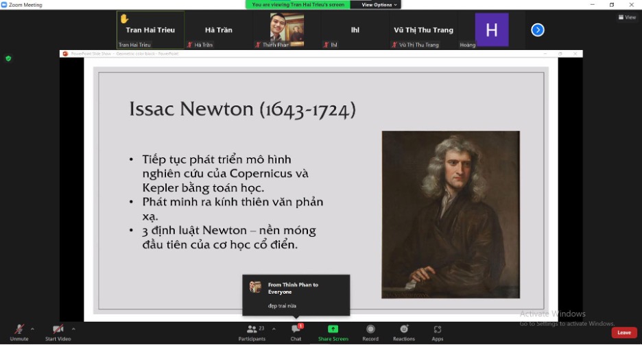Expand the arrow beside Participants
The image size is (642, 345).
[x=274, y=329]
